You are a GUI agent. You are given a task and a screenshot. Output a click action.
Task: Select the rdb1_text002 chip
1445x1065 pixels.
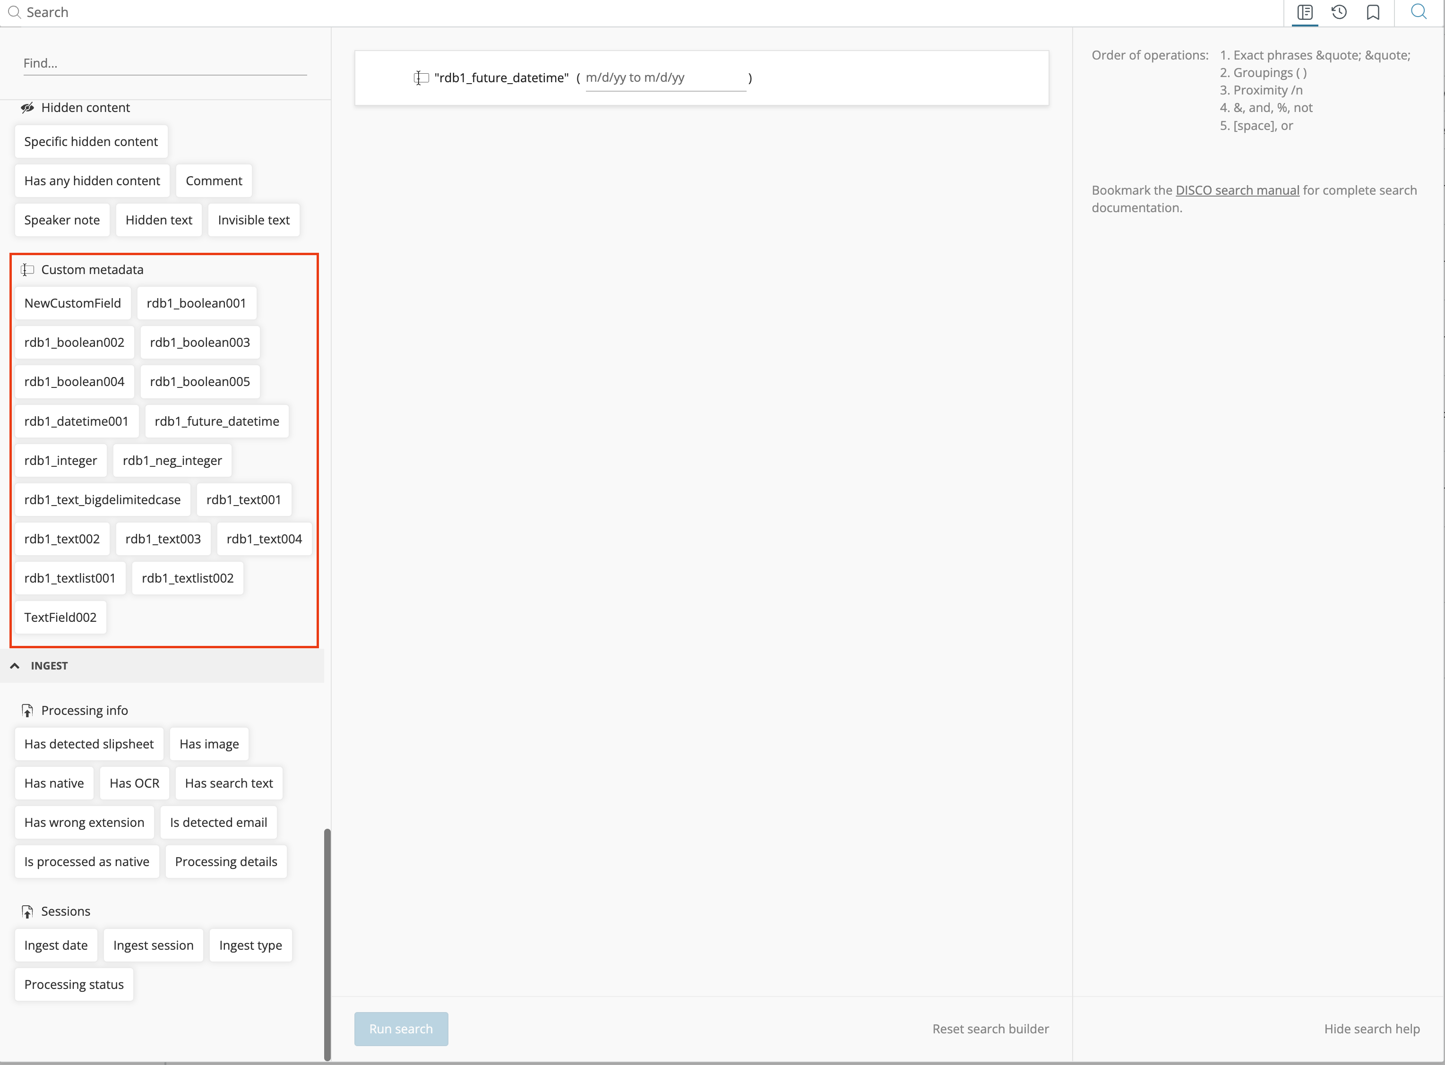(x=62, y=539)
